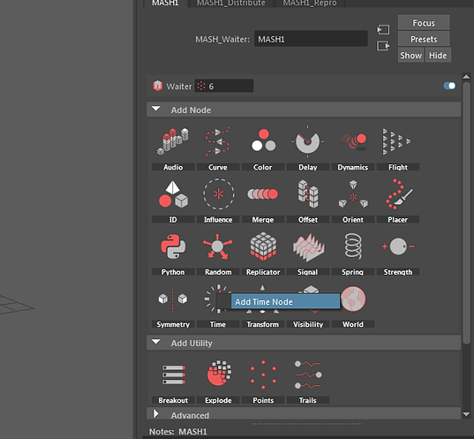
Task: Add a Signal node
Action: [x=308, y=247]
